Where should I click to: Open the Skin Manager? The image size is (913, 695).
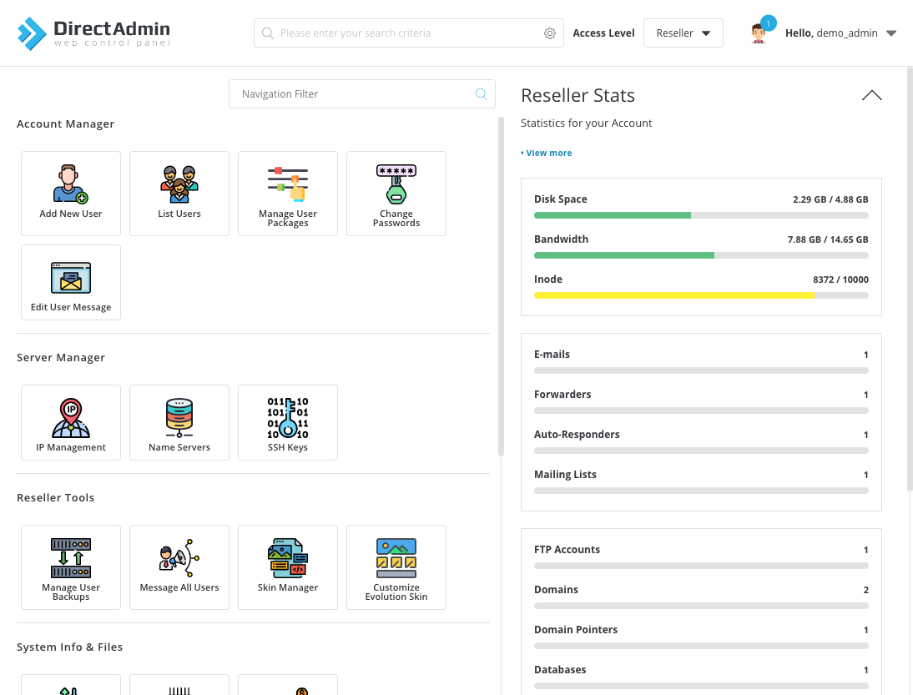coord(288,567)
